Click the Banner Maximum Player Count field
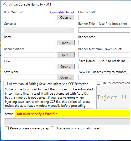 click(104, 55)
